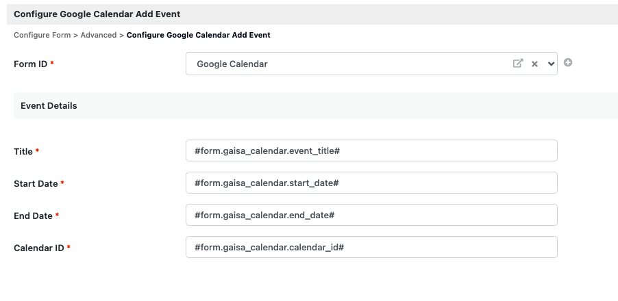Add a new form with plus icon

(567, 62)
